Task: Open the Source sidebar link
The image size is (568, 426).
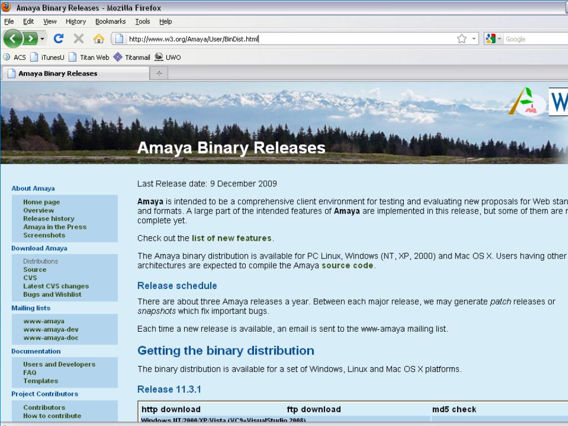Action: pyautogui.click(x=35, y=270)
